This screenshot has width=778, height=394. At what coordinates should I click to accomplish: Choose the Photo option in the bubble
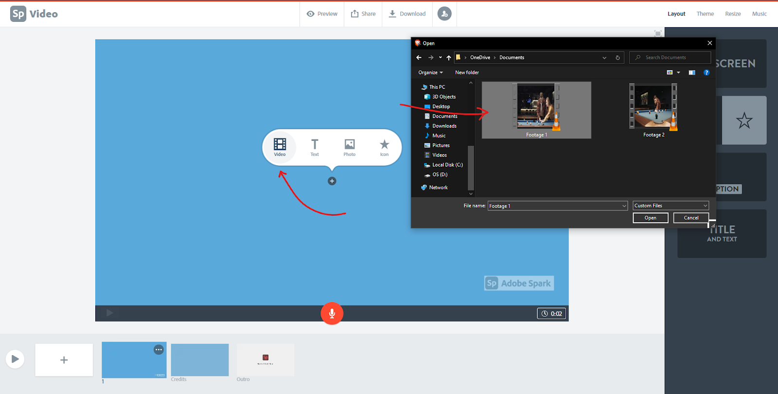(x=350, y=147)
